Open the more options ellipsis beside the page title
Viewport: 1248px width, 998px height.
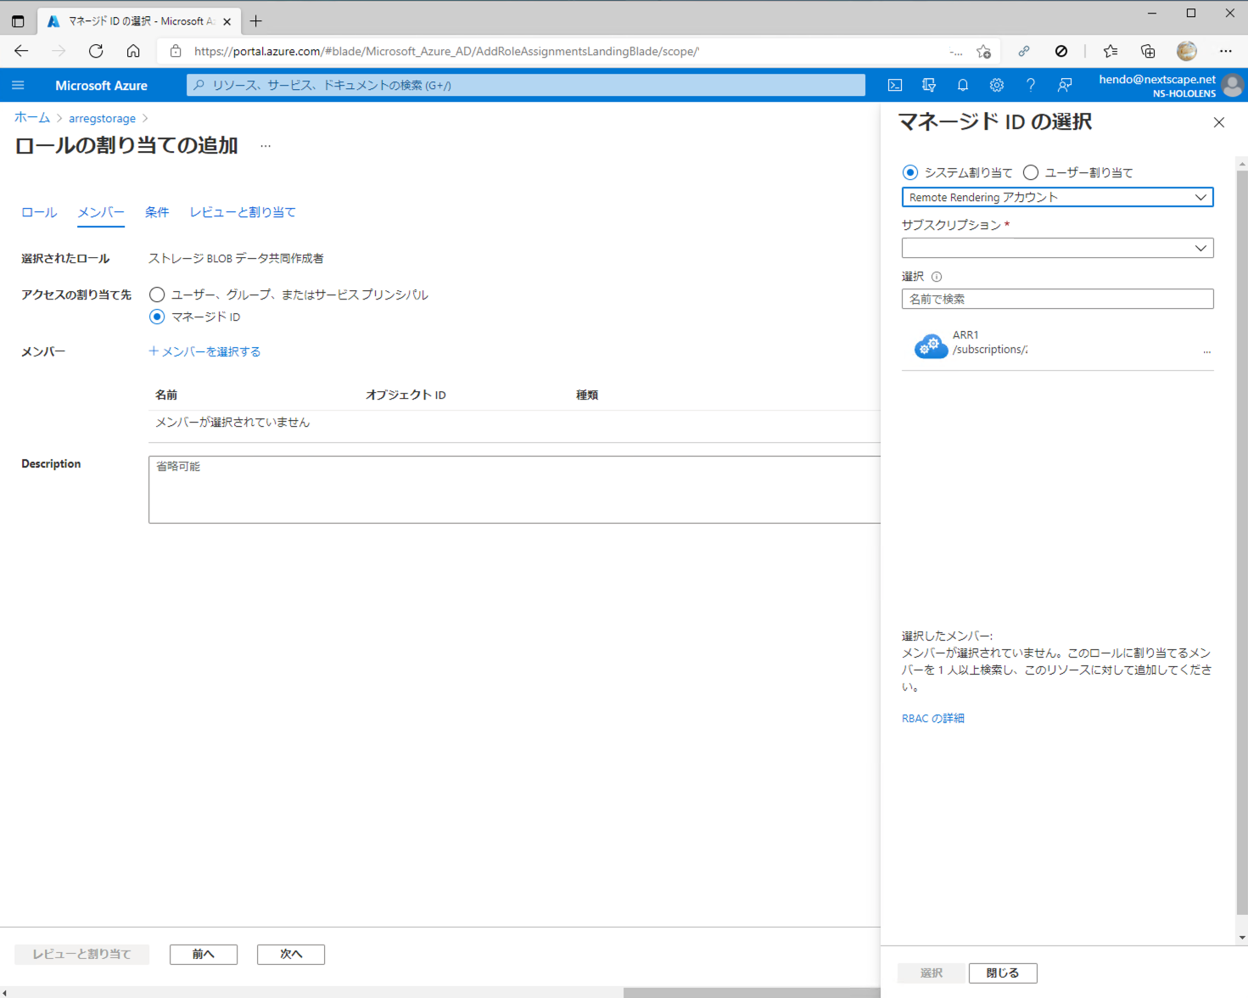[266, 146]
